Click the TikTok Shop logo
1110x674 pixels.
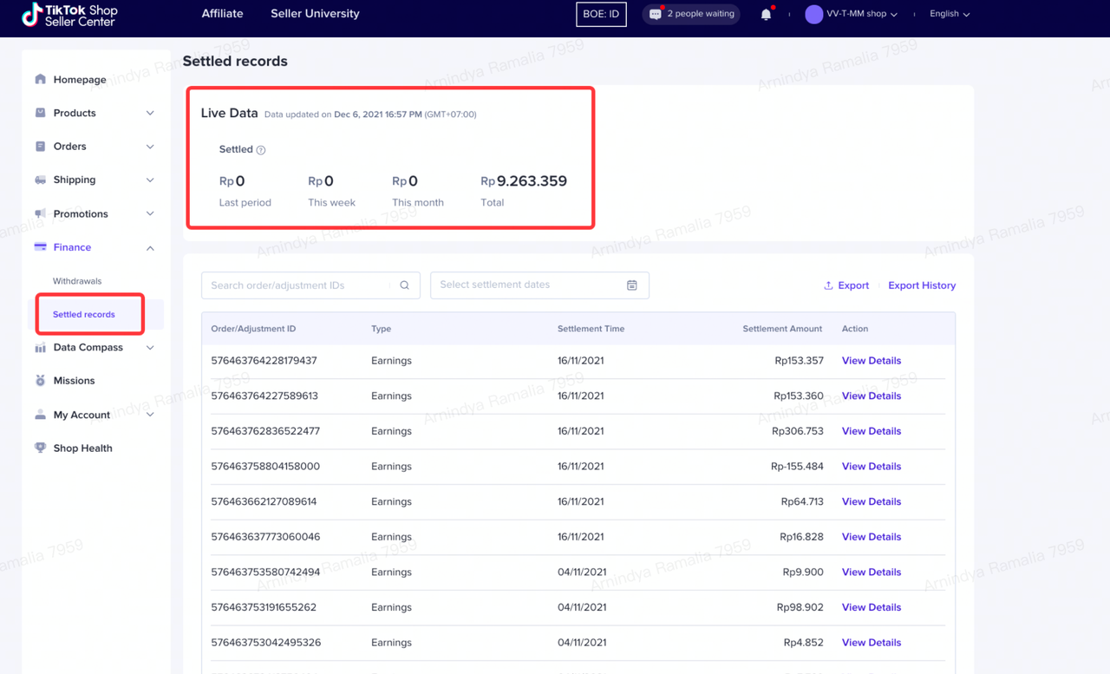point(69,15)
